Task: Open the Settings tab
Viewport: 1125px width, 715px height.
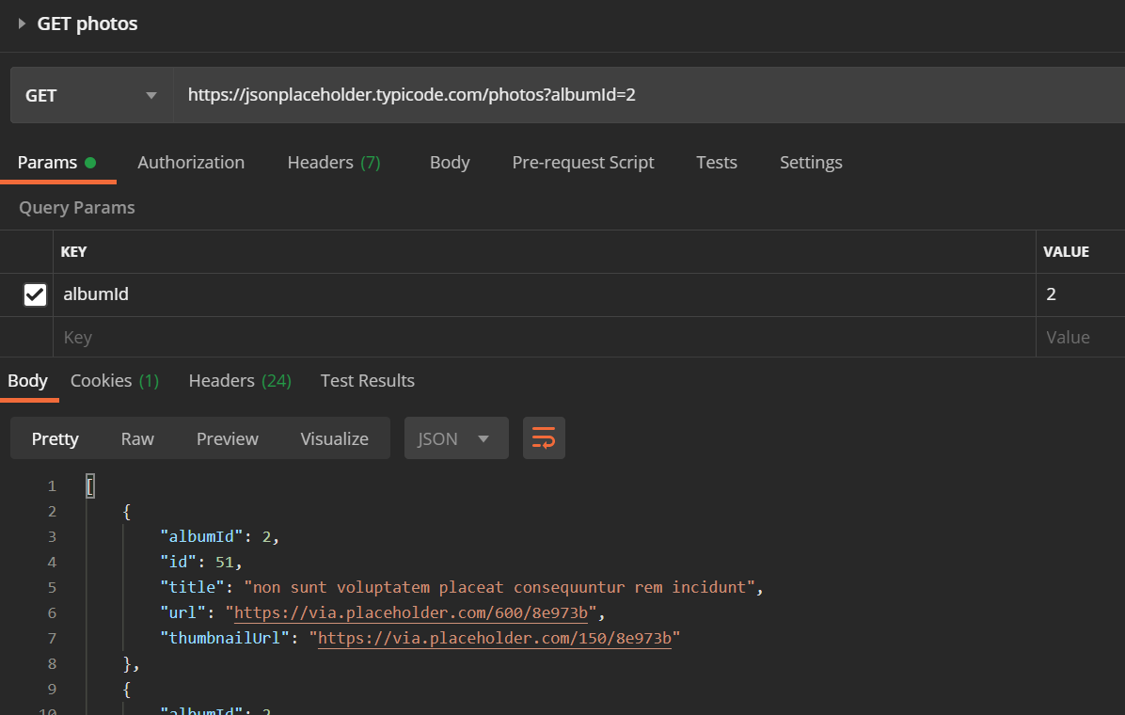Action: click(x=811, y=163)
